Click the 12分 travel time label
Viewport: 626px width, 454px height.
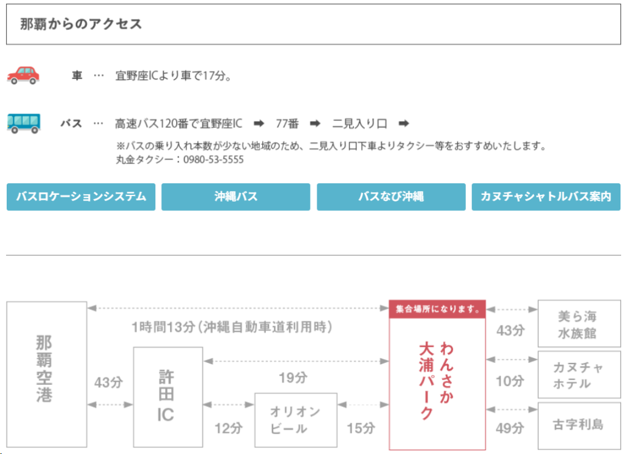(x=229, y=428)
